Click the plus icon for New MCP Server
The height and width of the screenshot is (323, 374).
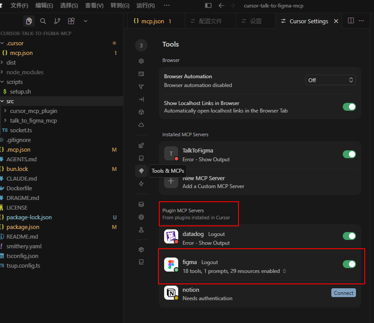click(171, 181)
